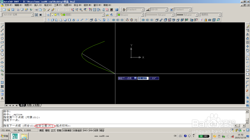Toggle 线宽 lineweight display

click(96, 131)
